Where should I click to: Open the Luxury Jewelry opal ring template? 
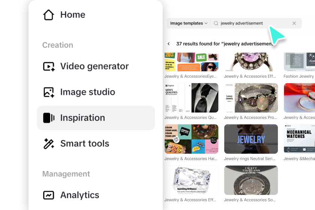[251, 98]
